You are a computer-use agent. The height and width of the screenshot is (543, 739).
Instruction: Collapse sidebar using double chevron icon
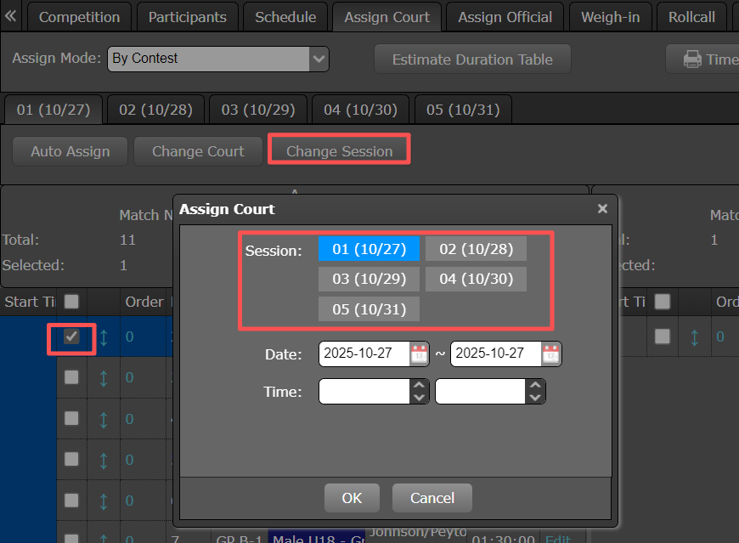11,16
